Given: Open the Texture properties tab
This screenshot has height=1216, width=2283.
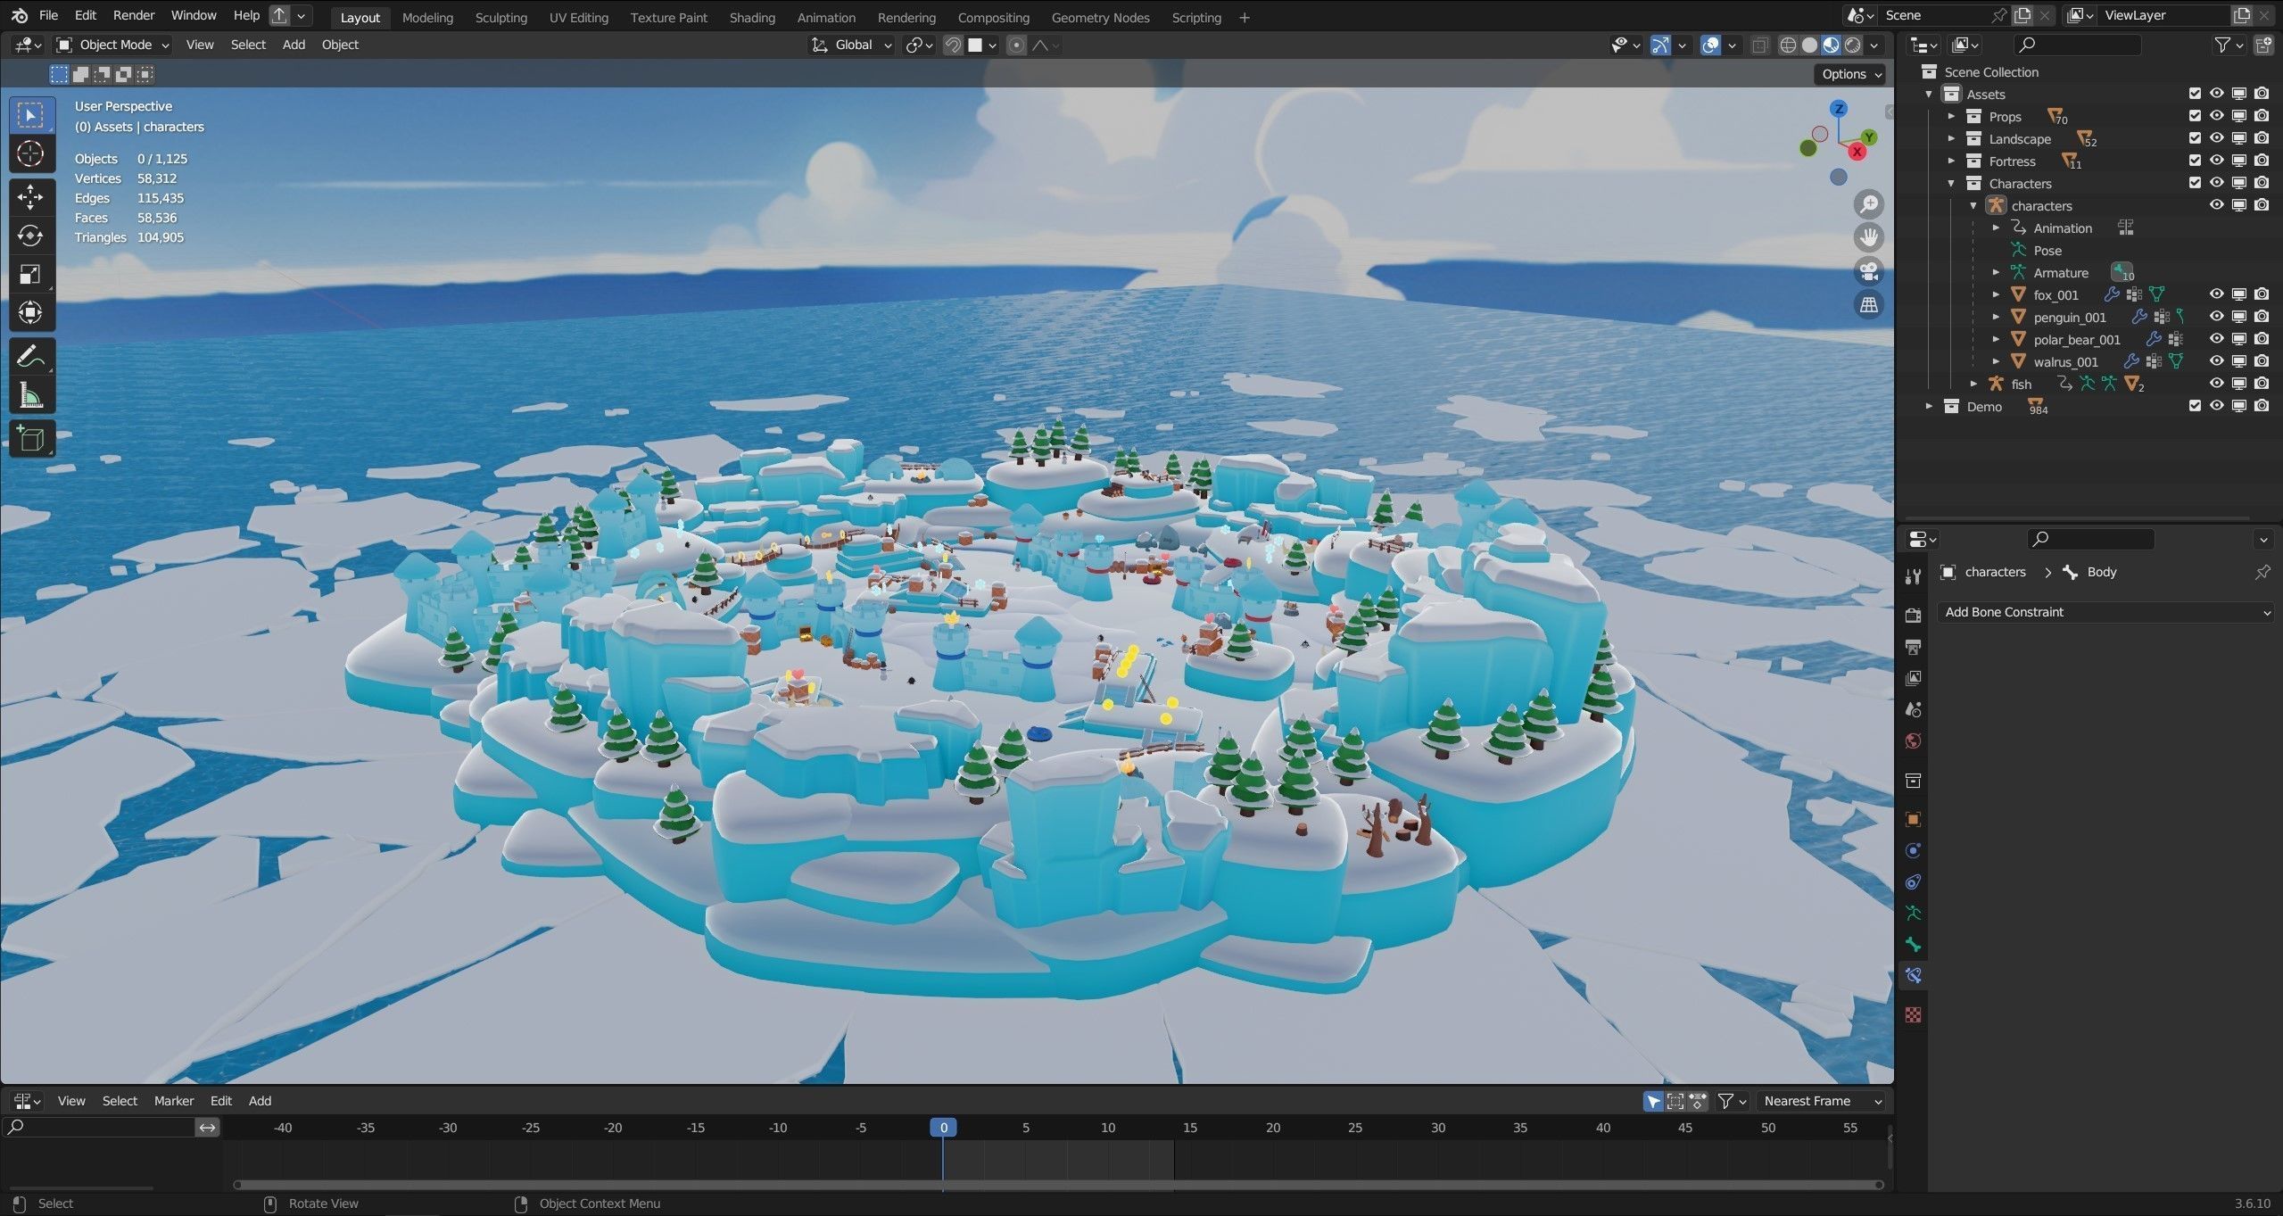Looking at the screenshot, I should tap(1913, 1014).
